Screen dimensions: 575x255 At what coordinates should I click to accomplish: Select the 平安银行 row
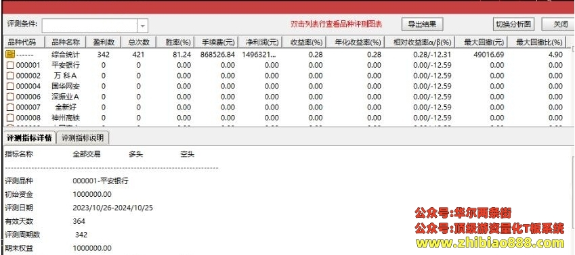point(285,65)
